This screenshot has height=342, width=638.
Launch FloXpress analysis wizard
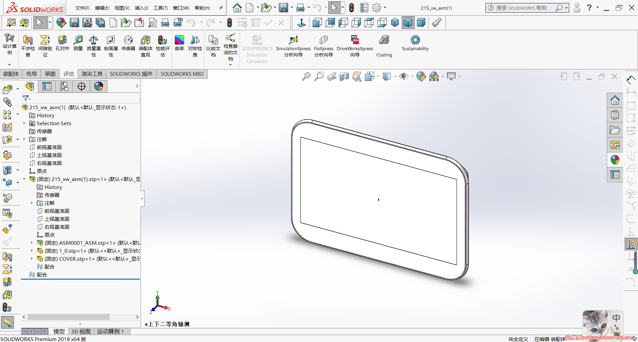324,46
